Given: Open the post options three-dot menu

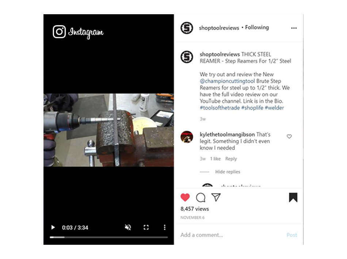Looking at the screenshot, I should [x=294, y=28].
